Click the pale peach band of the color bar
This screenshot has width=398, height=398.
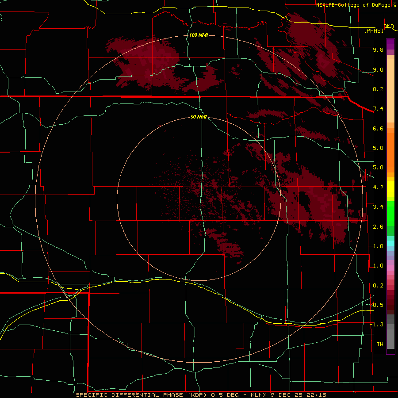pyautogui.click(x=390, y=91)
